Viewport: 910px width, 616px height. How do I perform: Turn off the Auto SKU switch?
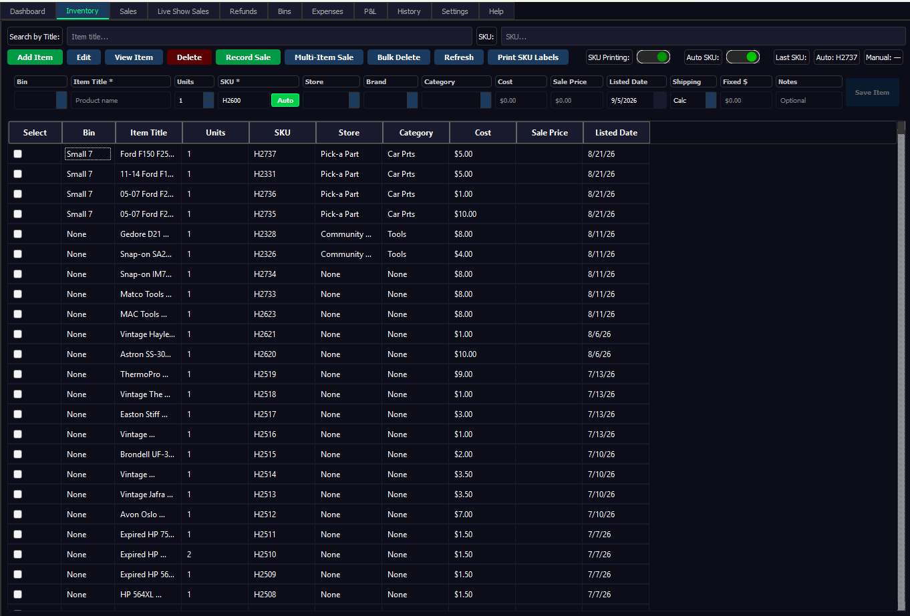[x=743, y=57]
